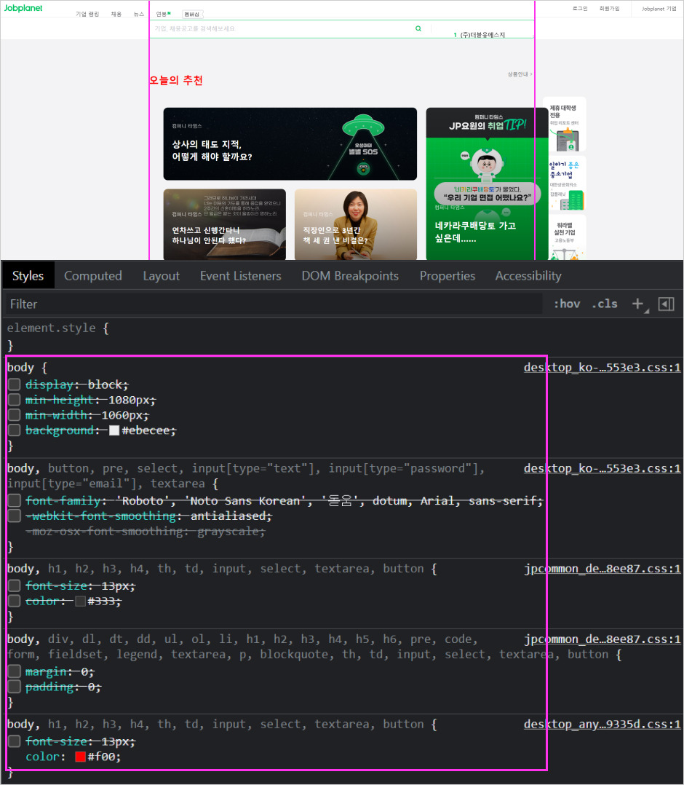Enable the display: block checkbox
684x785 pixels.
[x=14, y=384]
